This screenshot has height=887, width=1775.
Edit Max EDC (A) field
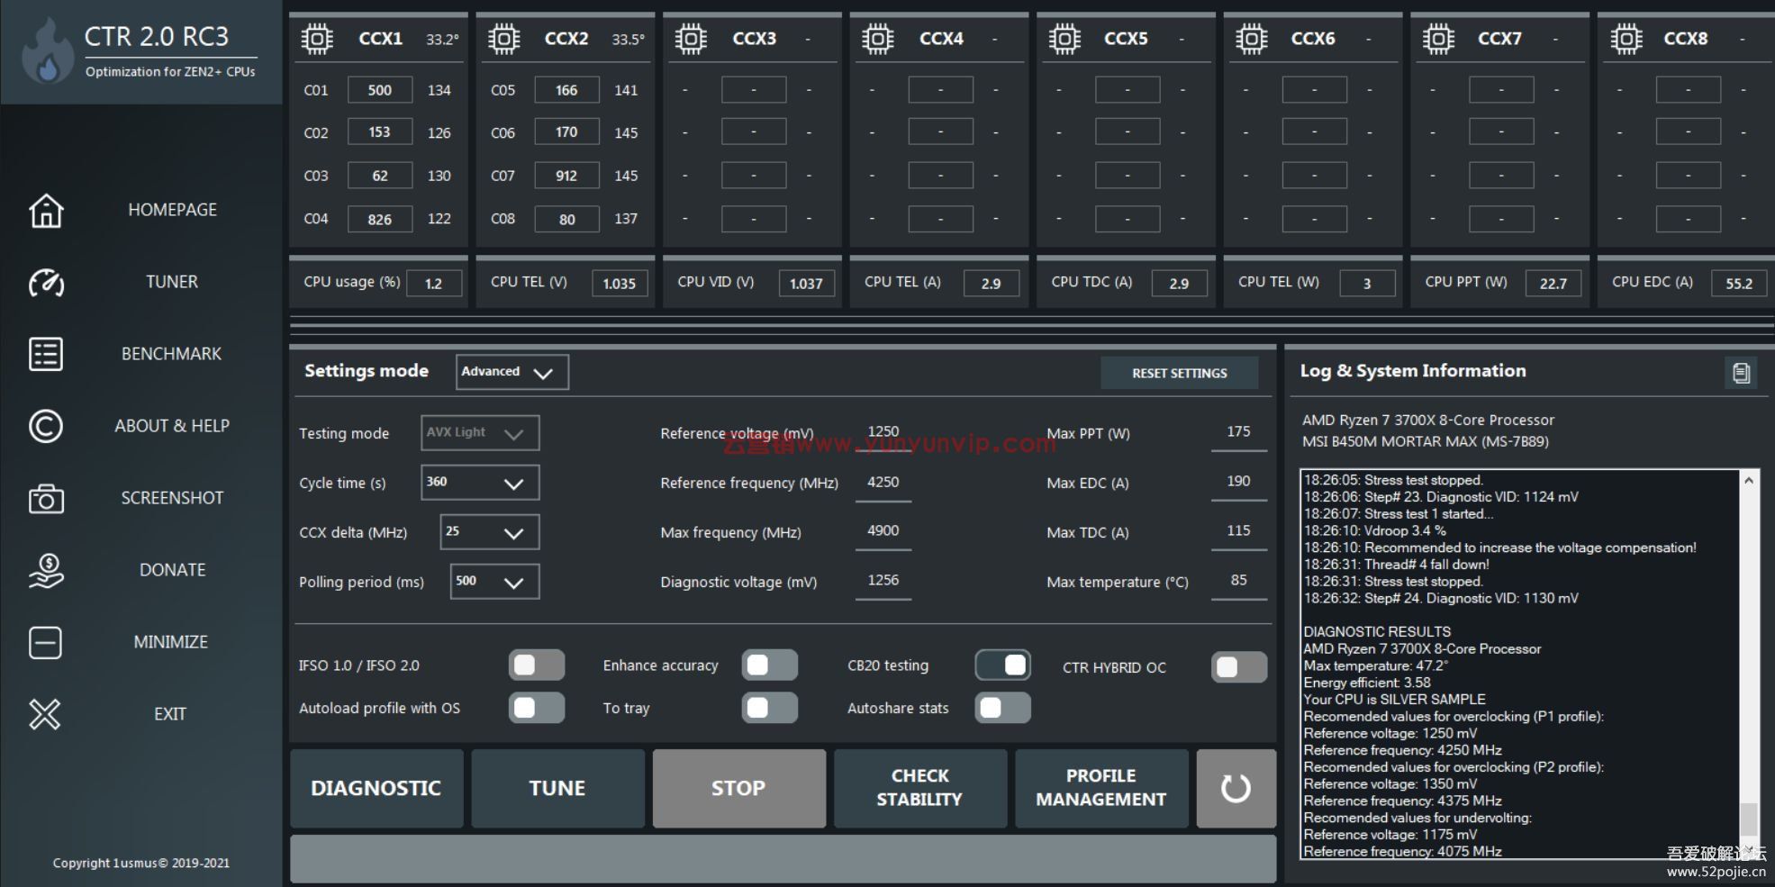pos(1239,483)
